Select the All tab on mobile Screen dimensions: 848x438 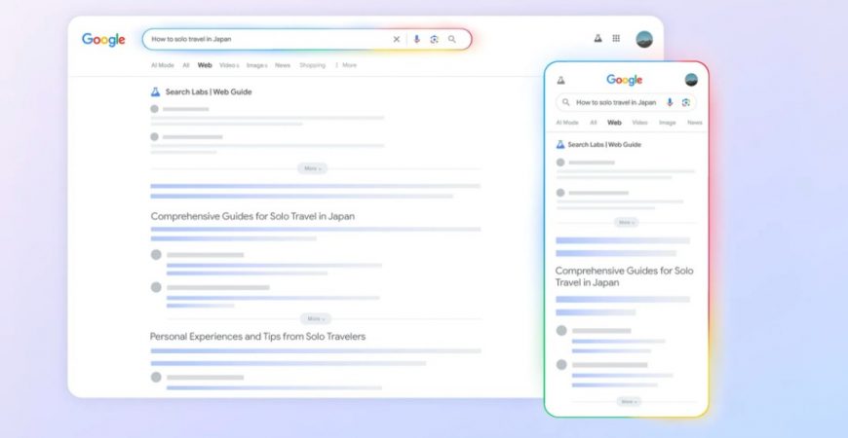click(x=594, y=123)
